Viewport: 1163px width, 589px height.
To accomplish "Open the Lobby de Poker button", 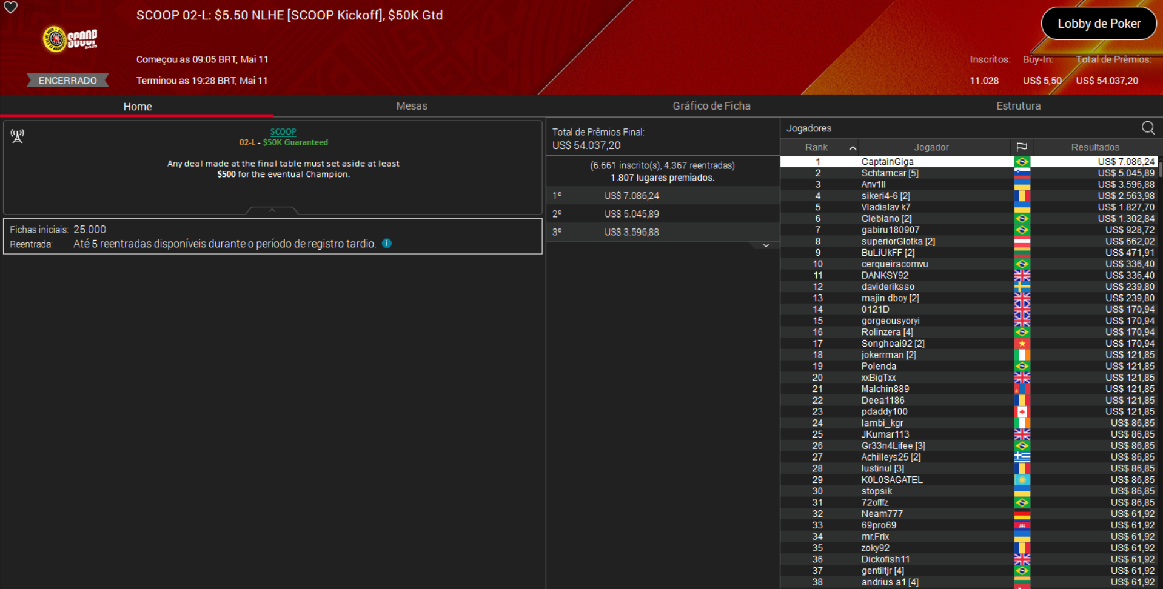I will (x=1099, y=24).
